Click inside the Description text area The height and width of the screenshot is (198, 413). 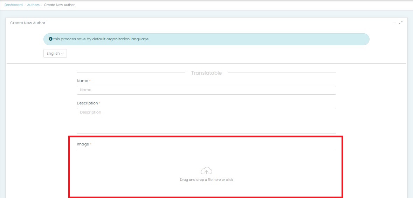(x=206, y=121)
